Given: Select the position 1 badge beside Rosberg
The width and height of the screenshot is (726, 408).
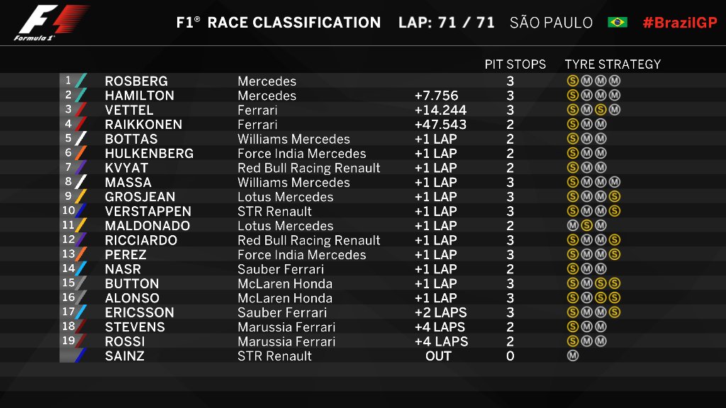Looking at the screenshot, I should pos(69,81).
